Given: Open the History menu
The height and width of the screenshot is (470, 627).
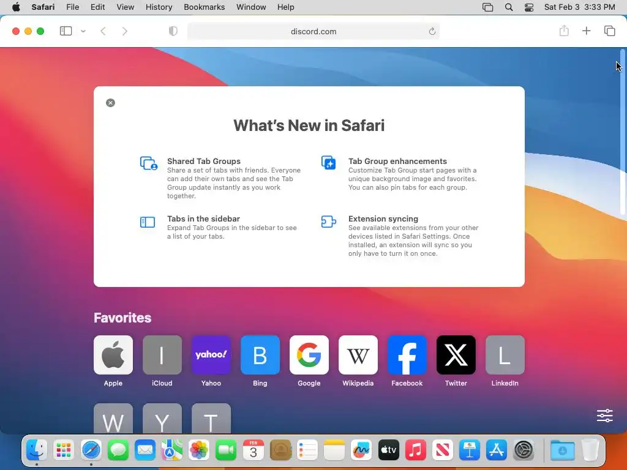Looking at the screenshot, I should [x=159, y=7].
